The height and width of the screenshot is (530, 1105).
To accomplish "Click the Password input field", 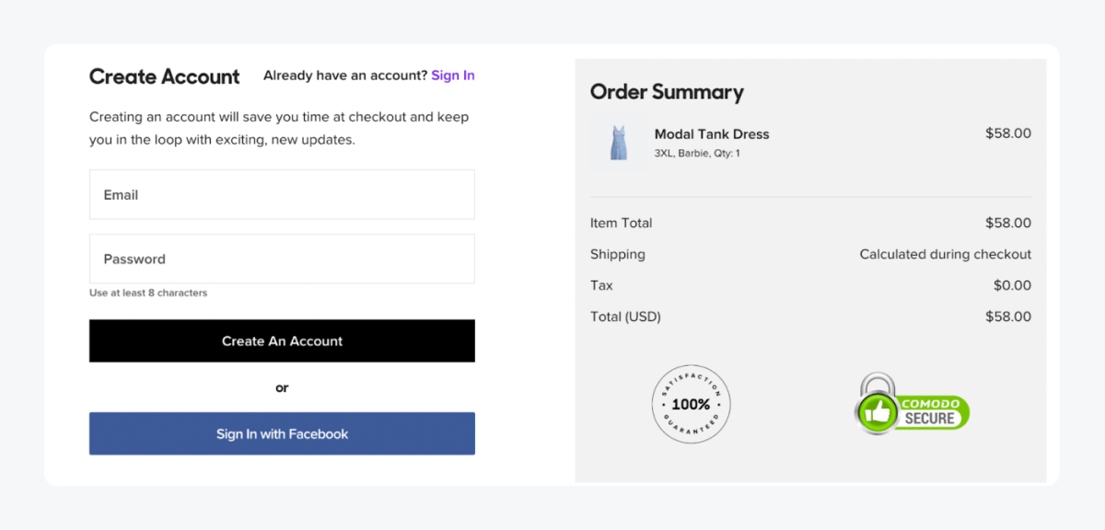I will (x=282, y=259).
